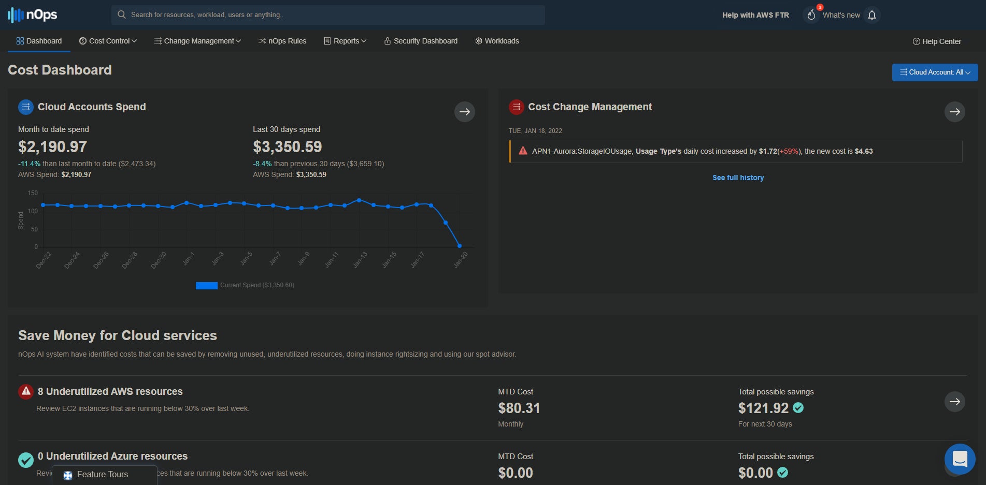Click Help with AWS FTR link

click(755, 15)
